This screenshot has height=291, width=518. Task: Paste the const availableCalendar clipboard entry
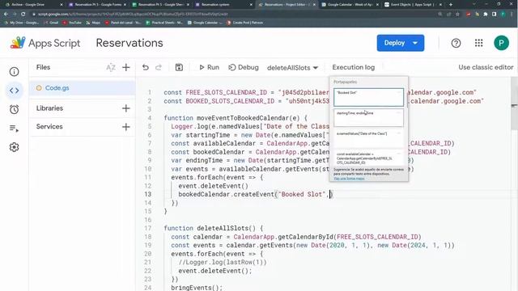click(368, 158)
